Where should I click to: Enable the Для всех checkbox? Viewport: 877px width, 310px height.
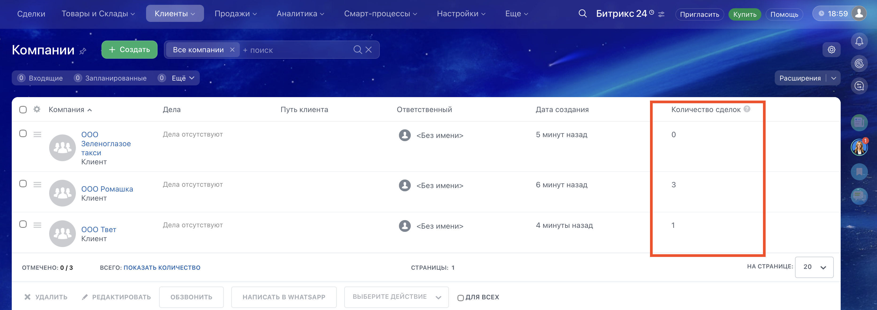point(460,298)
